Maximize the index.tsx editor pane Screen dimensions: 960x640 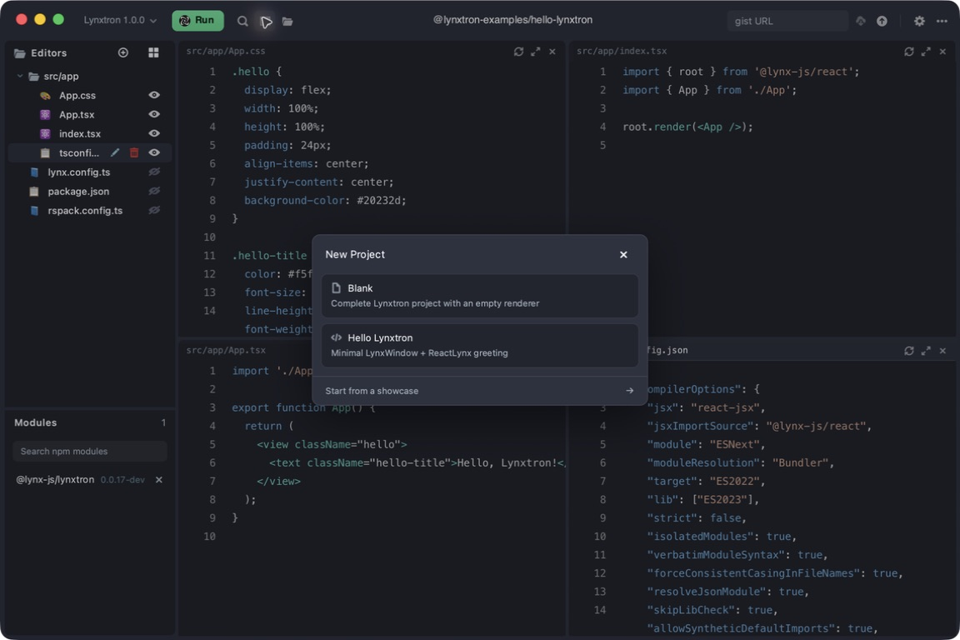coord(926,52)
